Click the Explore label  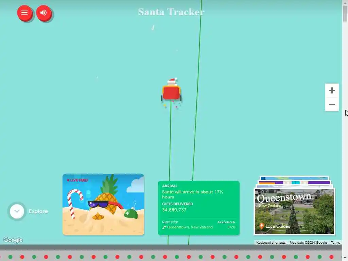[x=38, y=211]
